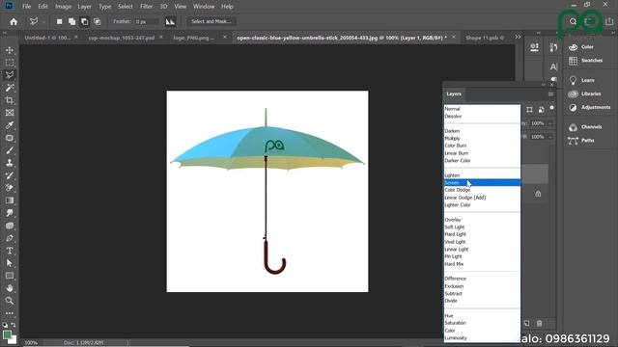The width and height of the screenshot is (618, 347).
Task: Click the Delete layer trash icon
Action: point(539,324)
